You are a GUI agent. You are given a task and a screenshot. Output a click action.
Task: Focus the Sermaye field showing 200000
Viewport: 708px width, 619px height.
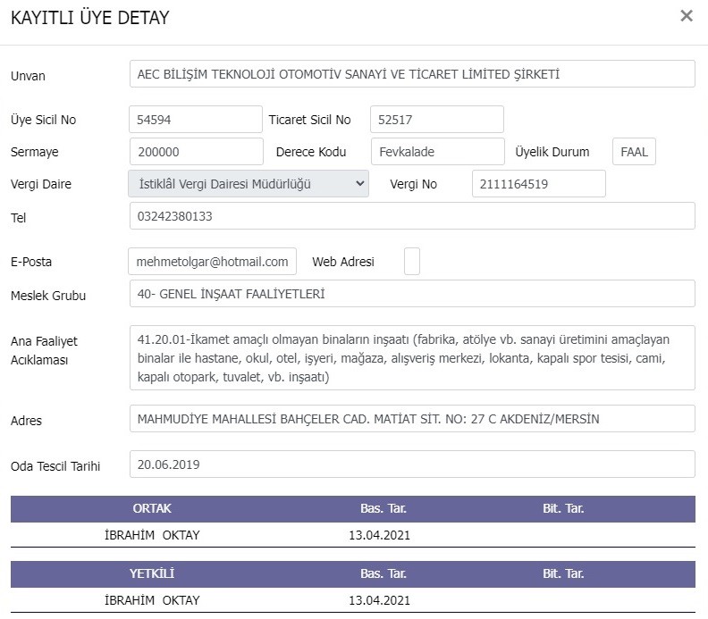197,152
